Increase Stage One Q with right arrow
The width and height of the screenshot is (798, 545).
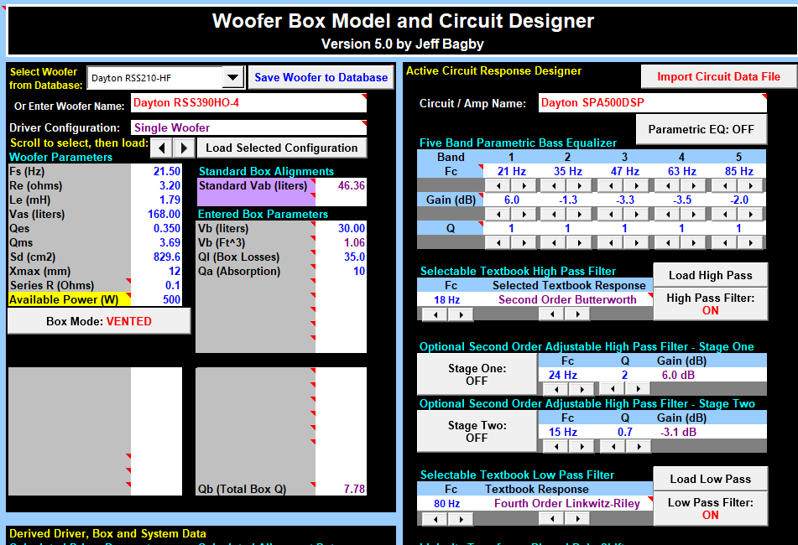(637, 389)
